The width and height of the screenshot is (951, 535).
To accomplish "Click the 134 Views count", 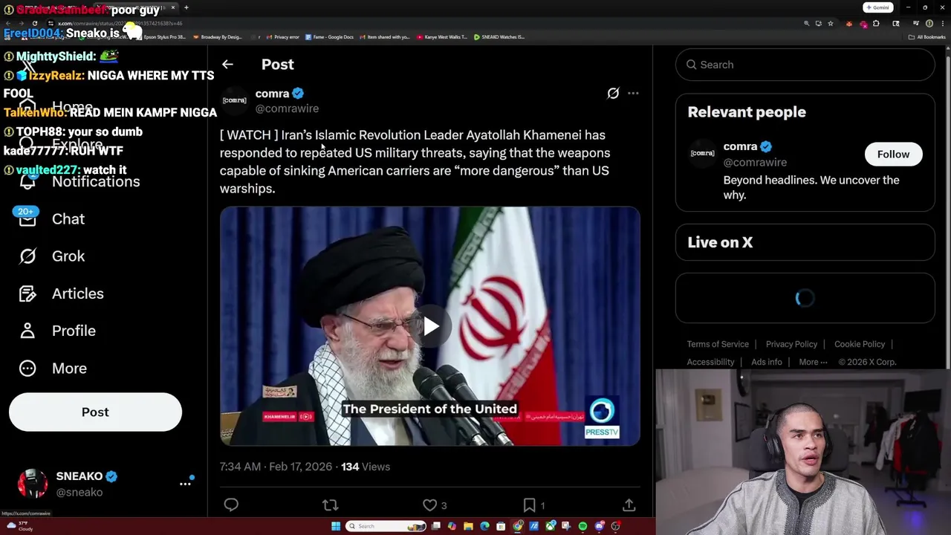I will 366,467.
